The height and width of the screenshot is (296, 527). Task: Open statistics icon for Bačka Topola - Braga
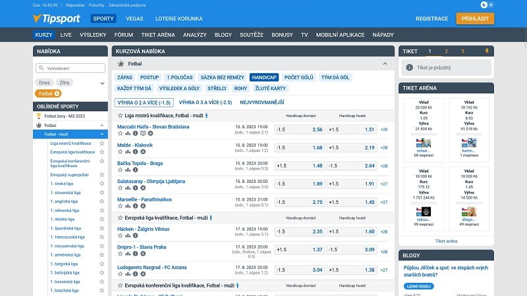point(128,170)
